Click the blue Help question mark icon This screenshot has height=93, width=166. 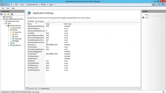(x=143, y=18)
